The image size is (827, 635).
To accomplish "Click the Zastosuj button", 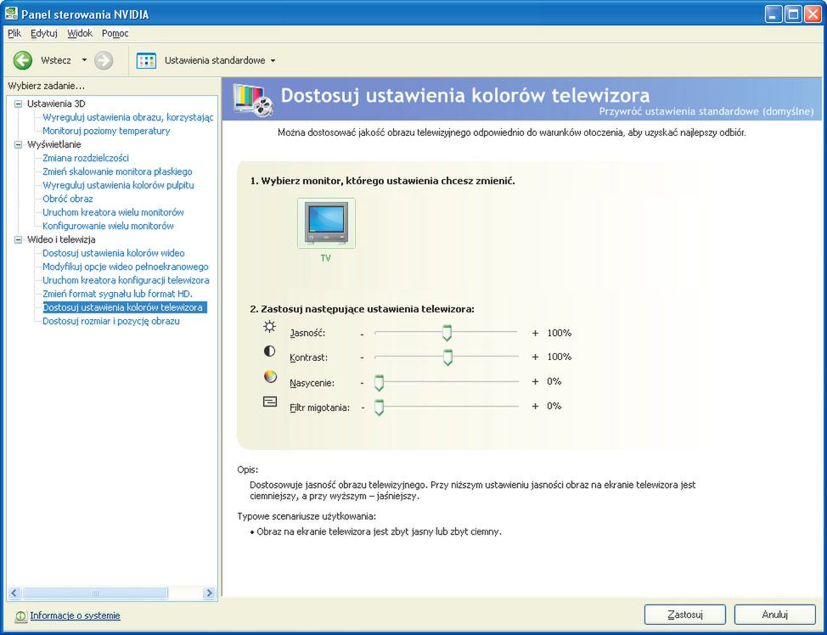I will 685,615.
